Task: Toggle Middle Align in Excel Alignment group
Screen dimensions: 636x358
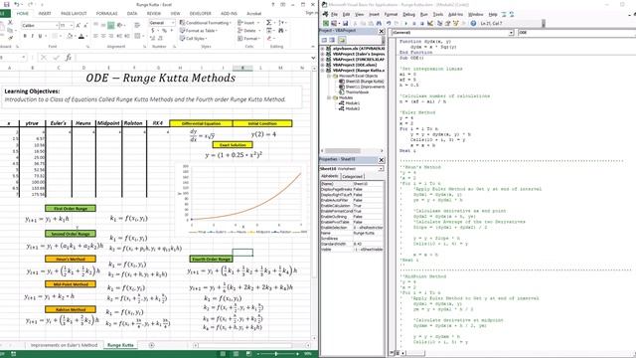Action: (x=103, y=25)
